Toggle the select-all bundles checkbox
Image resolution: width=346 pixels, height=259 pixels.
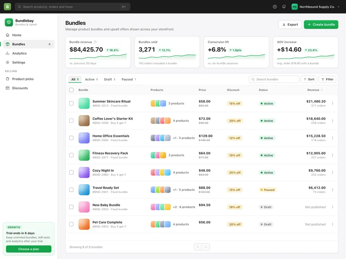[71, 90]
